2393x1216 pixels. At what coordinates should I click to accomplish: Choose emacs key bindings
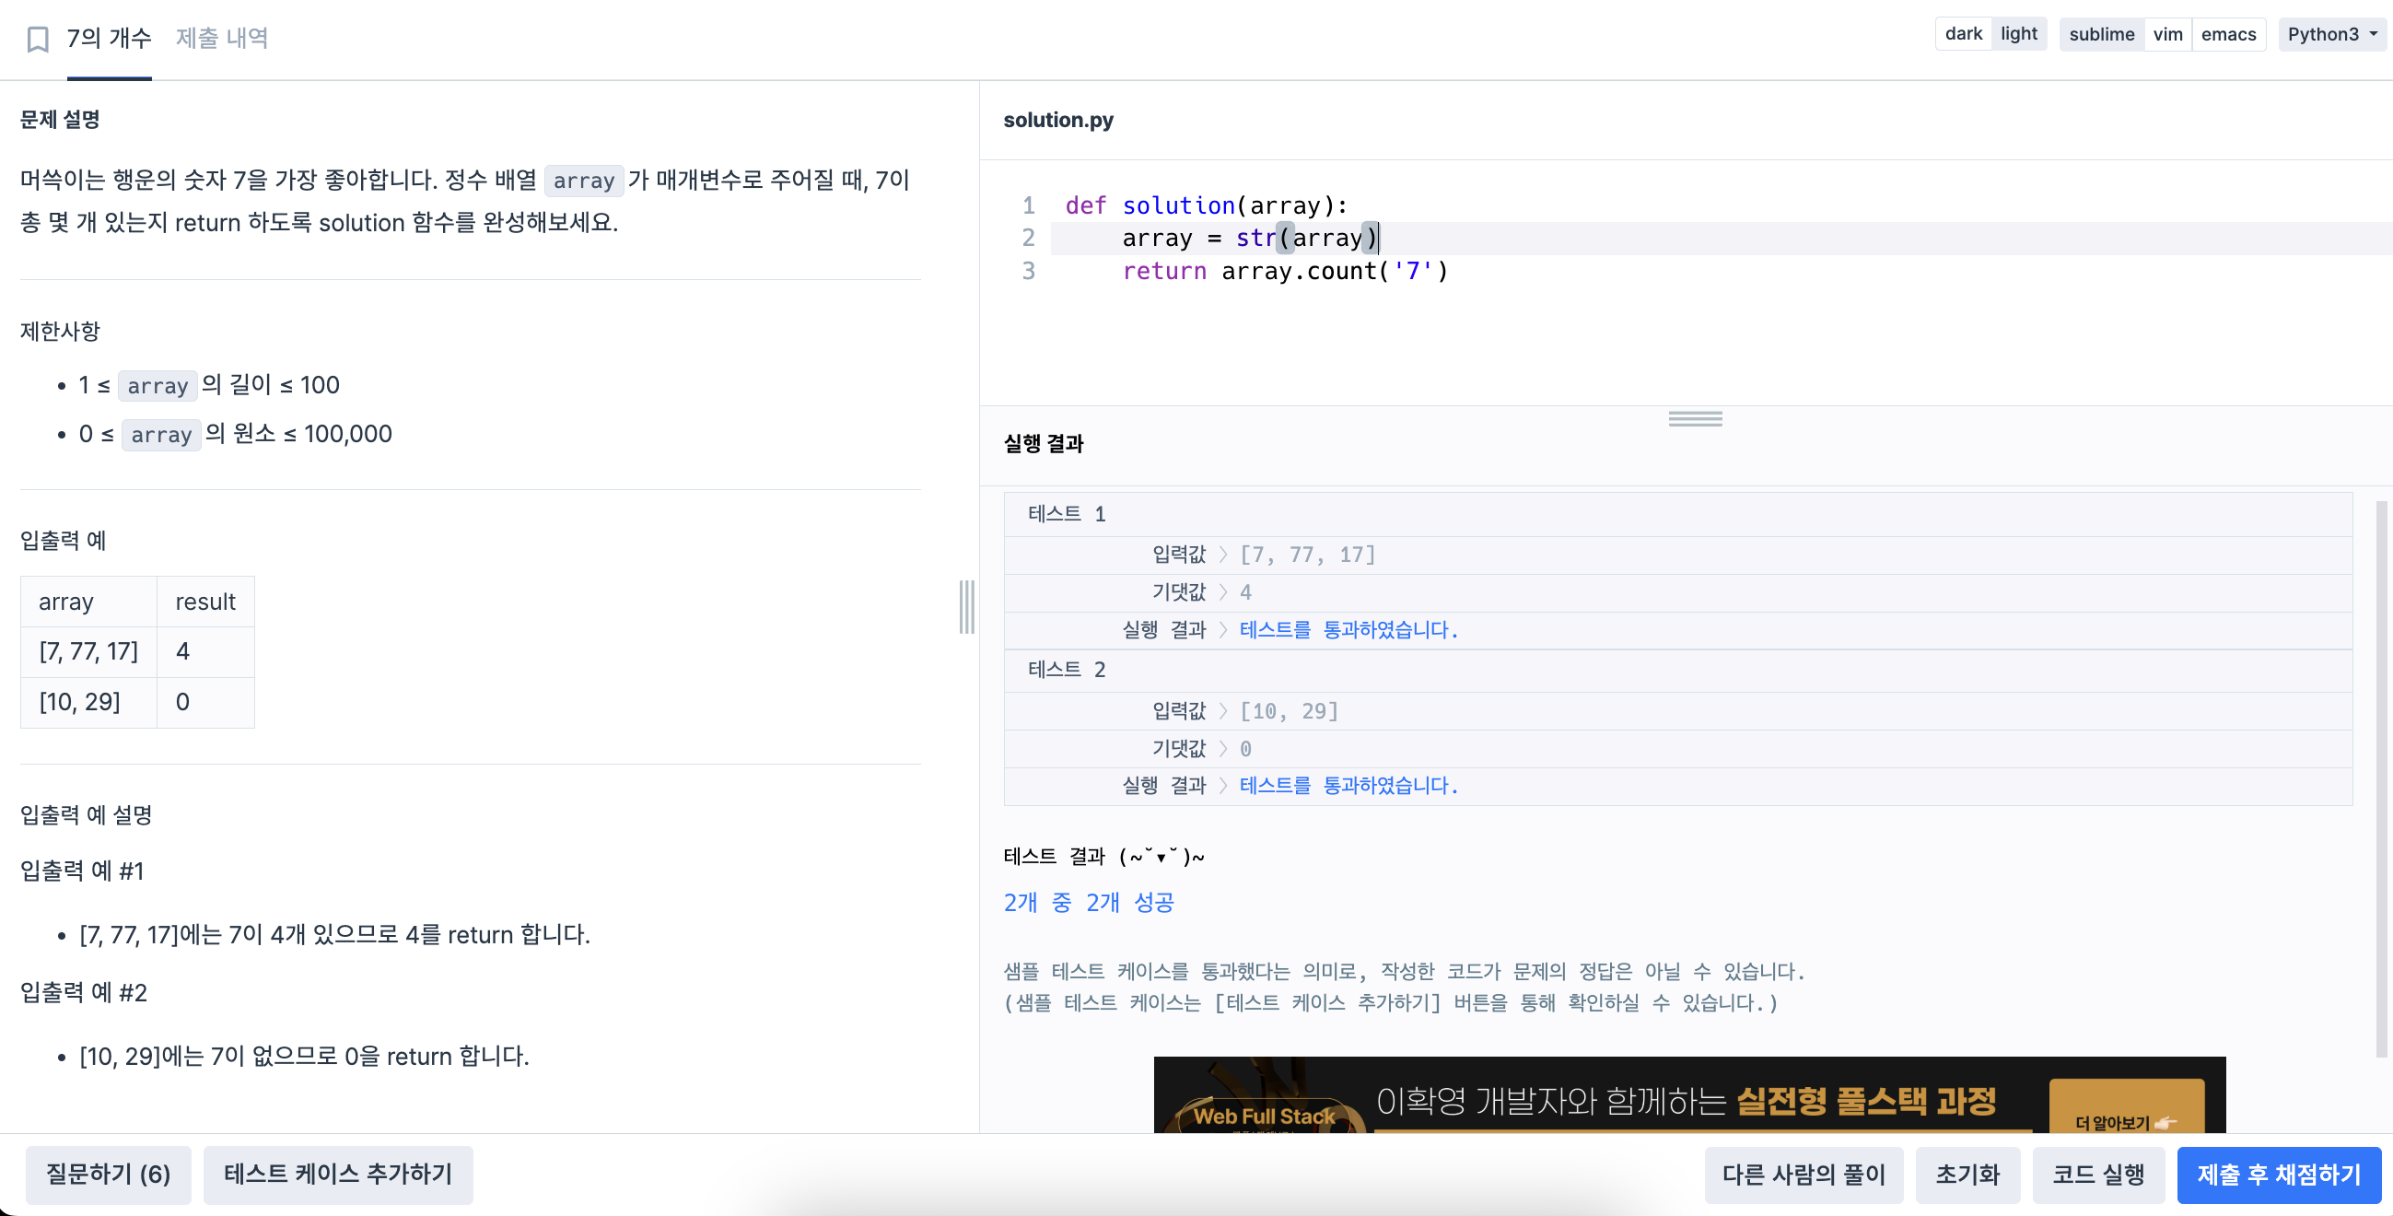(2227, 34)
